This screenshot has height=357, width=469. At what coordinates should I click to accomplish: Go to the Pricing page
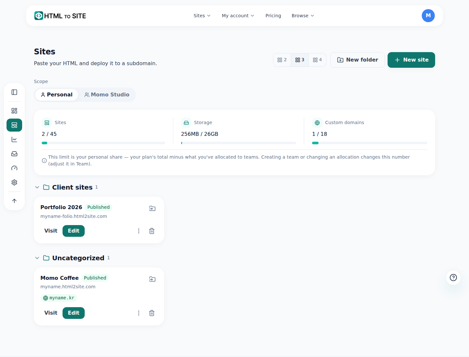point(273,16)
